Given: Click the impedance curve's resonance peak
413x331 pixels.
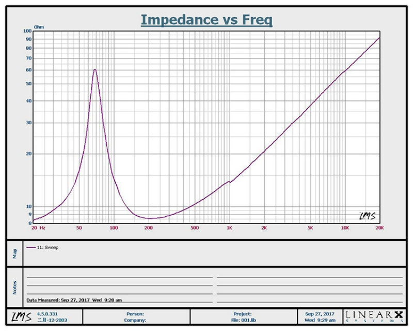Looking at the screenshot, I should pos(95,69).
